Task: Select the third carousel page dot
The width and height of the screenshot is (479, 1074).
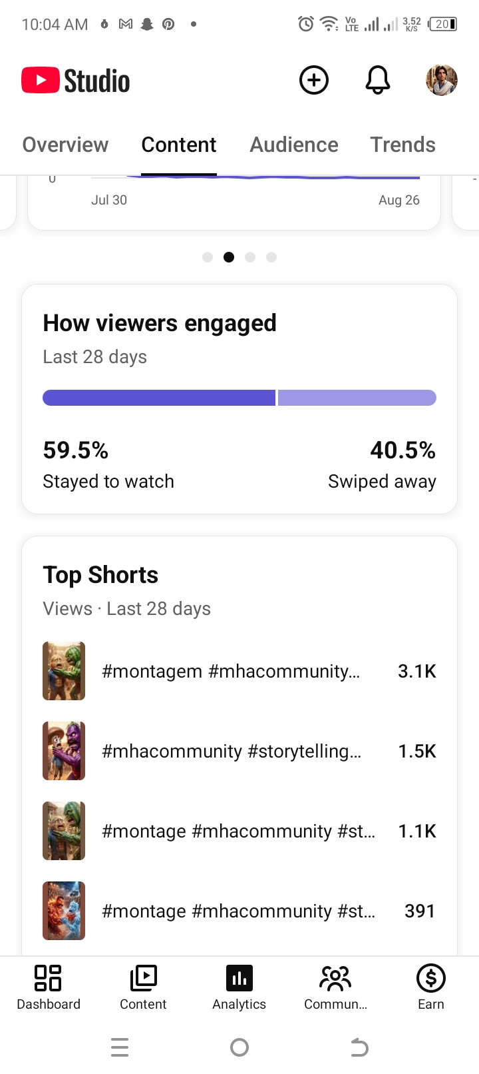Action: click(x=250, y=257)
